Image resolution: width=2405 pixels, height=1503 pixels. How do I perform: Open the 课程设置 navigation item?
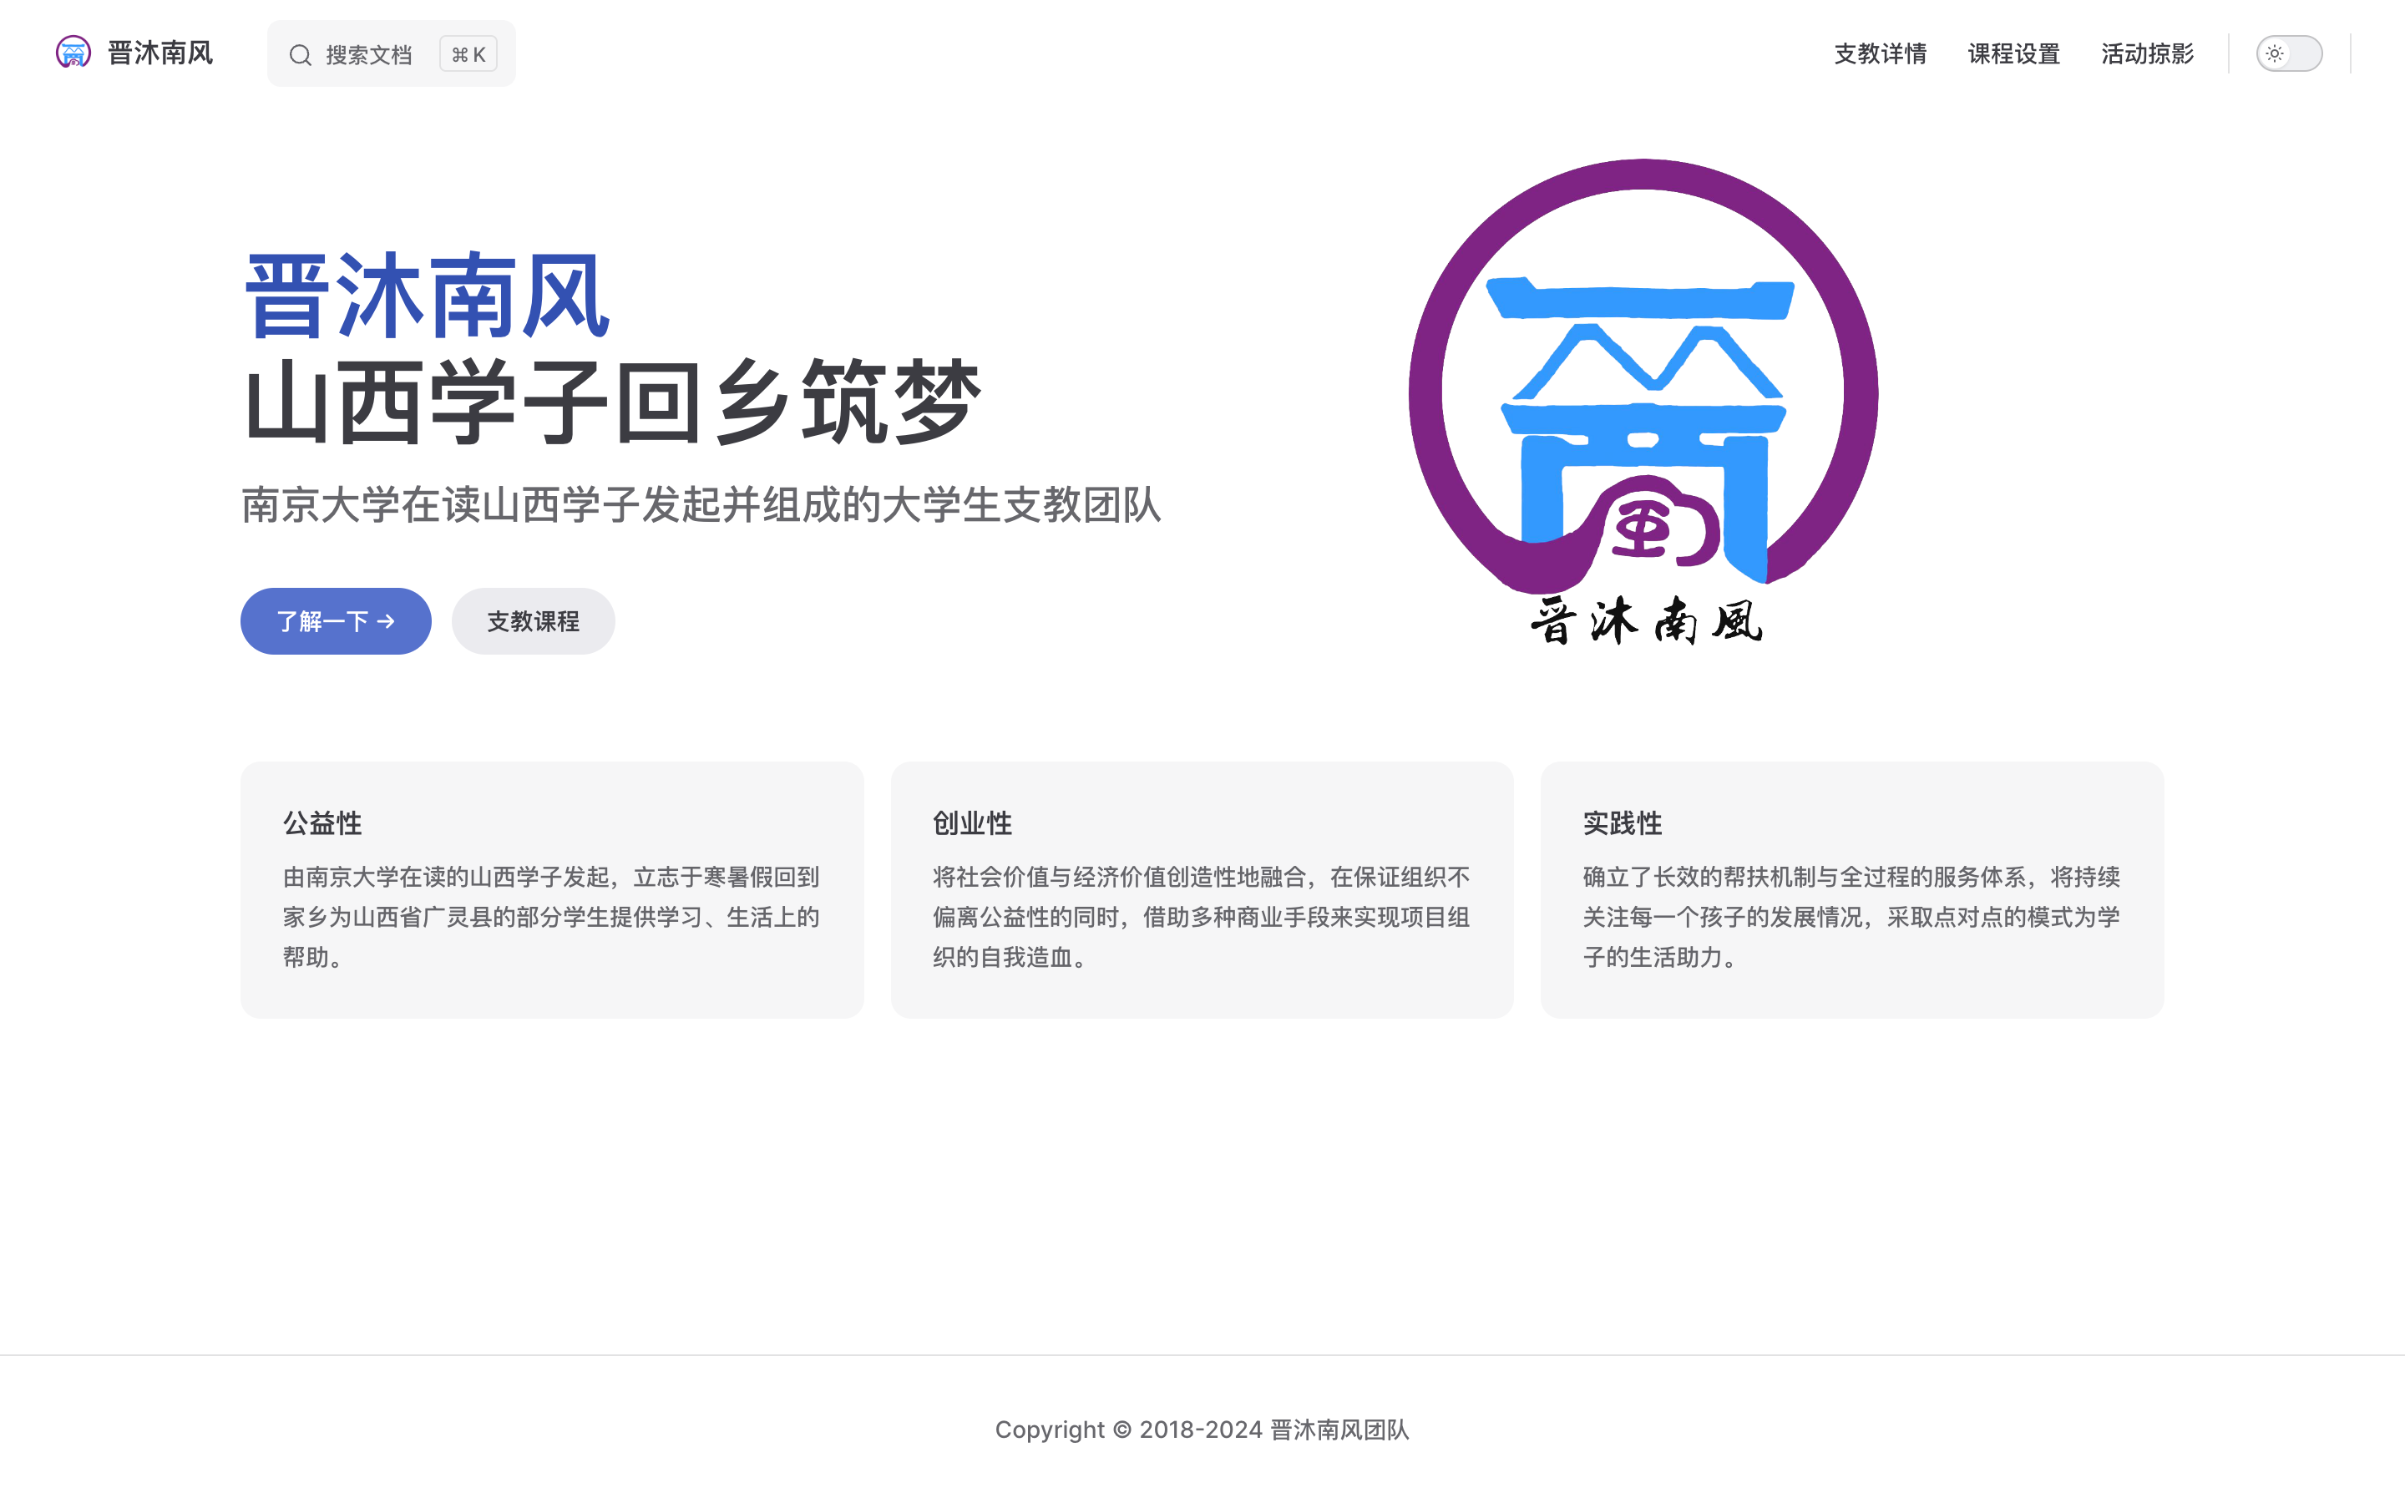2013,53
